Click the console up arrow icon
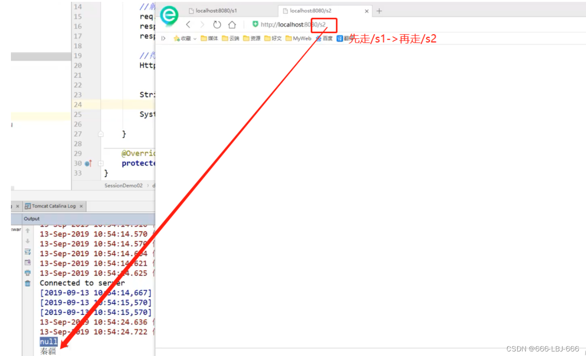Viewport: 586px width, 356px height. [x=28, y=231]
